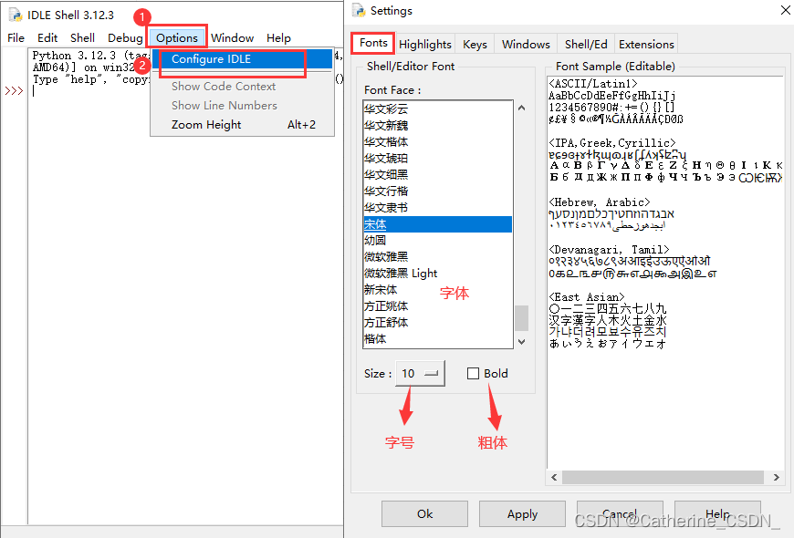
Task: Open the Window menu
Action: (x=232, y=38)
